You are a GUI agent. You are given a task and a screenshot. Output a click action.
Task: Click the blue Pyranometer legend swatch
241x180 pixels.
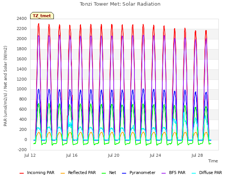124,173
